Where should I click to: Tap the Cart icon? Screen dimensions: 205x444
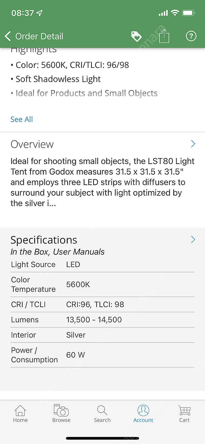[184, 410]
